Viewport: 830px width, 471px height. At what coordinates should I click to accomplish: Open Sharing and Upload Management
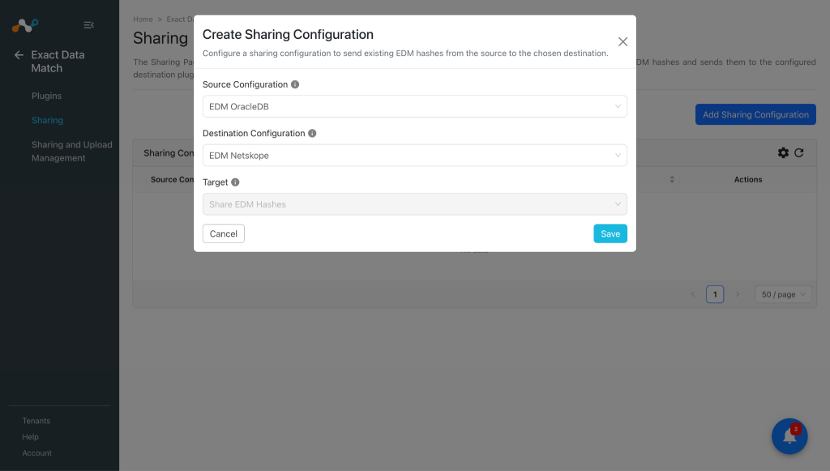click(x=72, y=152)
